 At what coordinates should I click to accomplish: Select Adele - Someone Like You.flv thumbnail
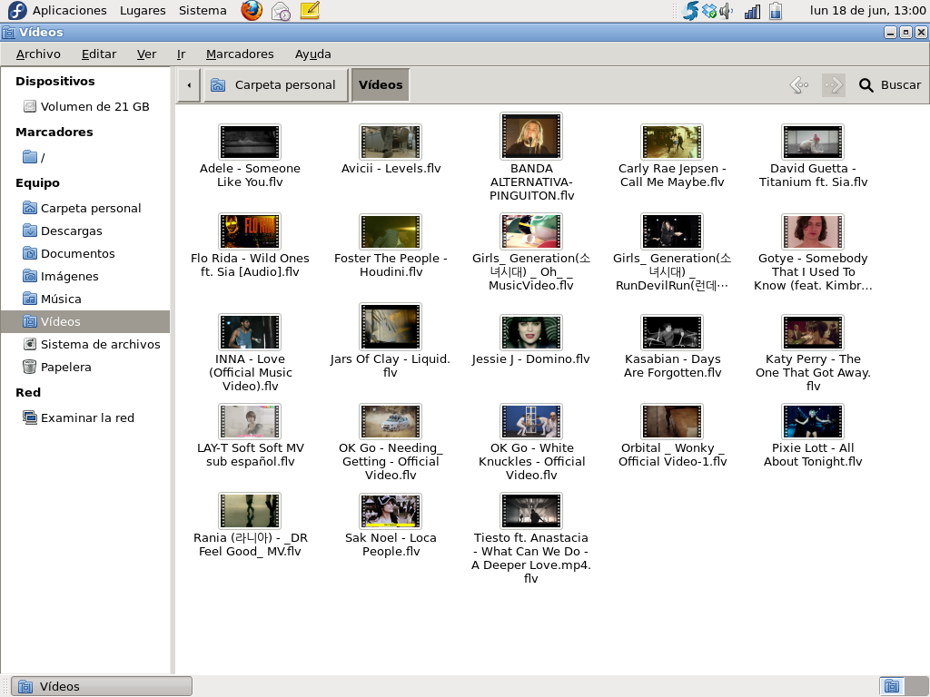click(x=250, y=142)
